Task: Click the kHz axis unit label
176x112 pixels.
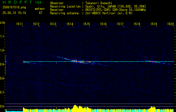Action: [3, 23]
